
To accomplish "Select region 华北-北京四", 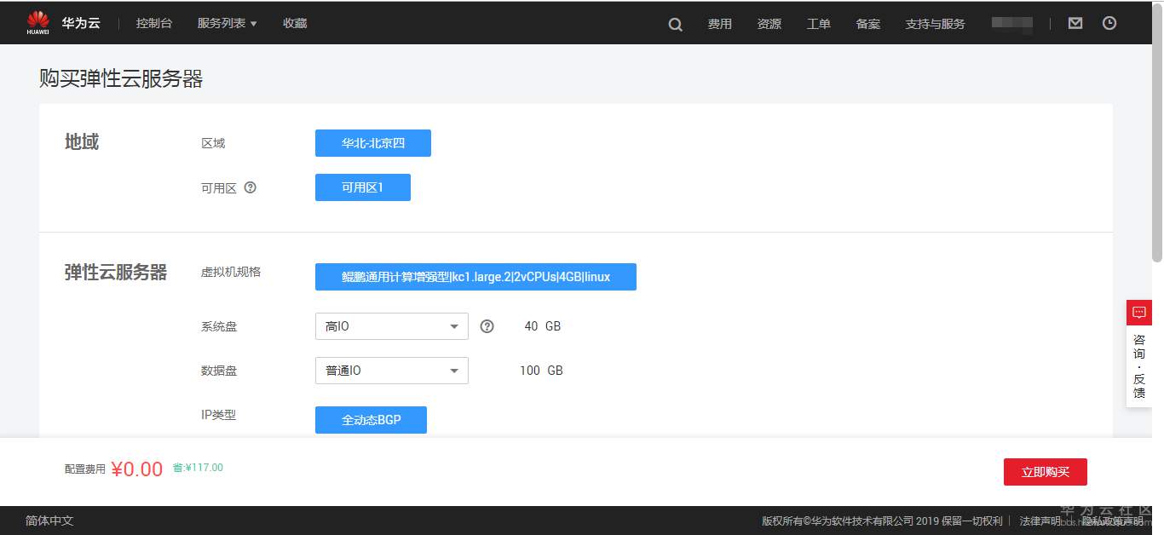I will 373,143.
